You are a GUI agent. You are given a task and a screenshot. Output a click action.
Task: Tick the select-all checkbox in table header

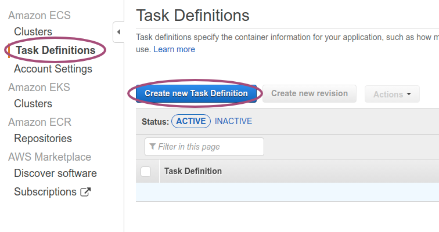(x=146, y=171)
